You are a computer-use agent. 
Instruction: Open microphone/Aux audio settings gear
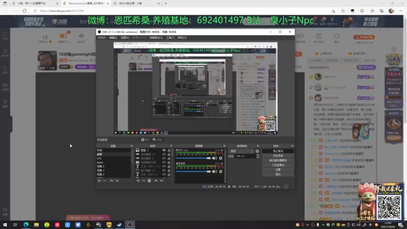[x=221, y=158]
